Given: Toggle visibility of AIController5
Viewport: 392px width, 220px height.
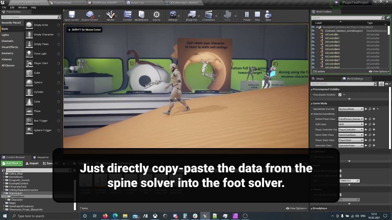Looking at the screenshot, I should [313, 53].
